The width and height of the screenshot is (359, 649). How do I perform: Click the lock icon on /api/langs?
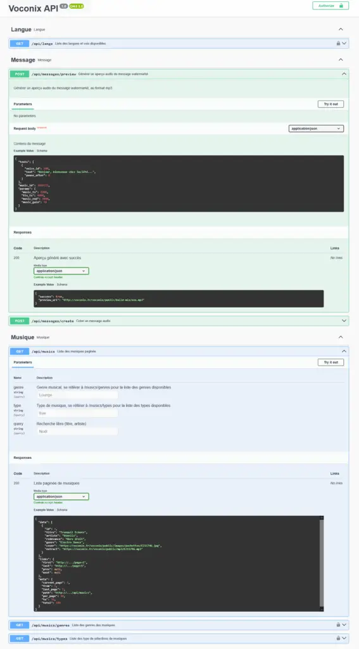click(338, 43)
